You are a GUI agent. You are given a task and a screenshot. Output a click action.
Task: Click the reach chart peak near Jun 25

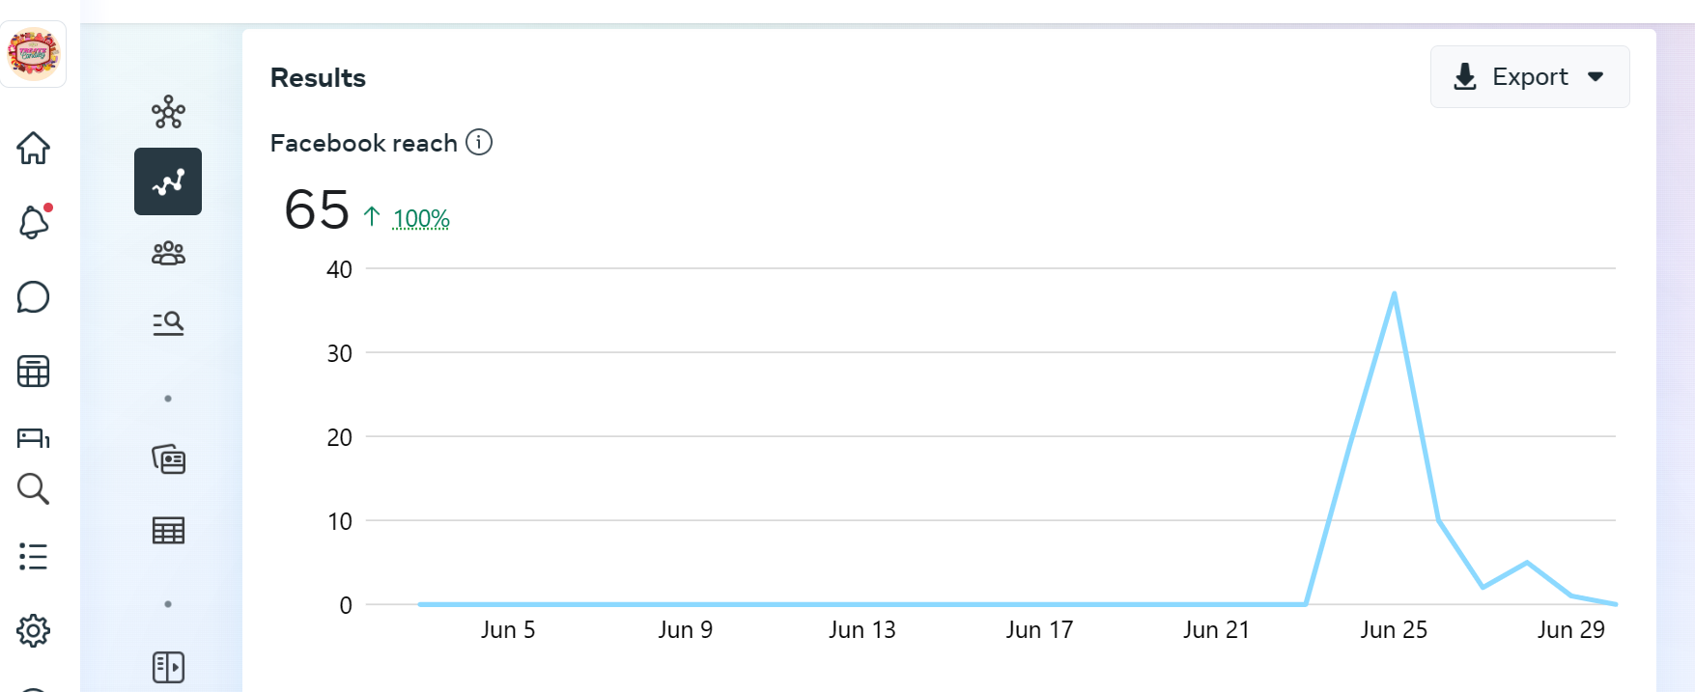[x=1394, y=293]
